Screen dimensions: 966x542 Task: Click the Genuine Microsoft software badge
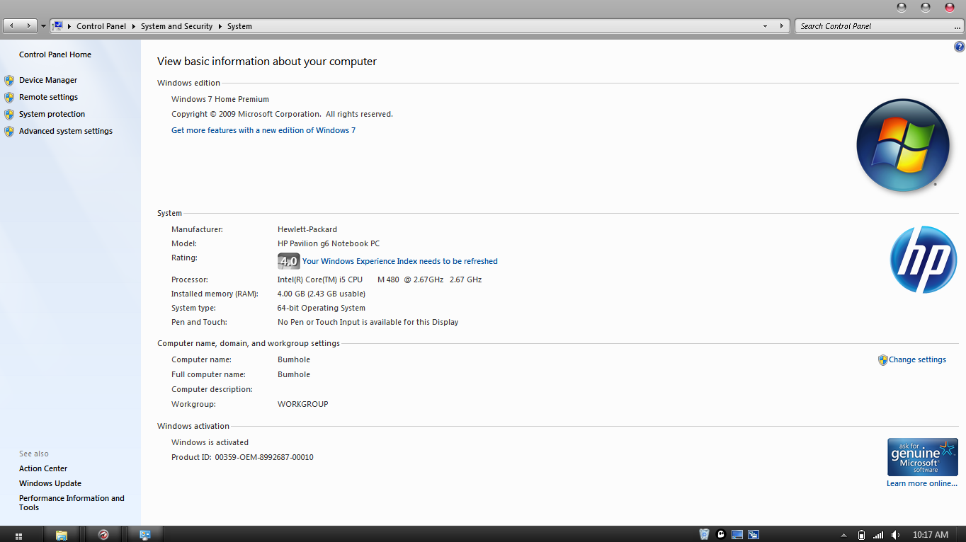[922, 457]
